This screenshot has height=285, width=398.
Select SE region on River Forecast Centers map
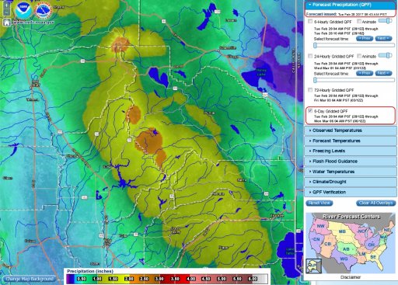click(x=373, y=257)
